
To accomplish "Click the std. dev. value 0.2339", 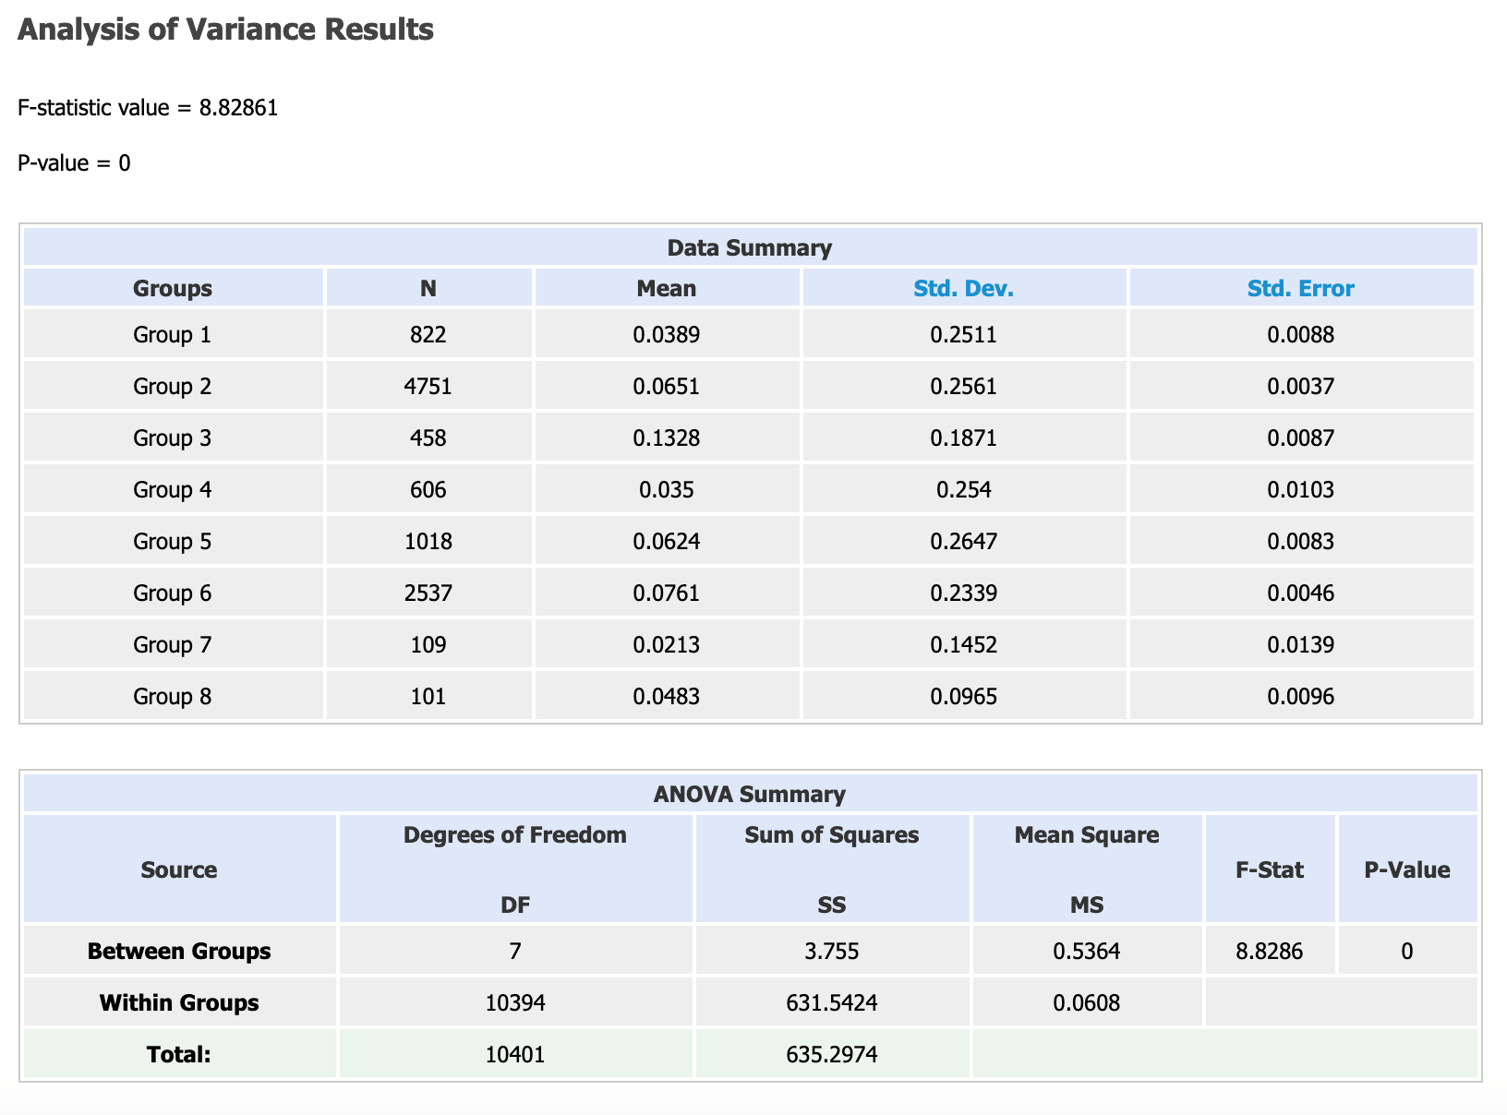I will point(964,593).
